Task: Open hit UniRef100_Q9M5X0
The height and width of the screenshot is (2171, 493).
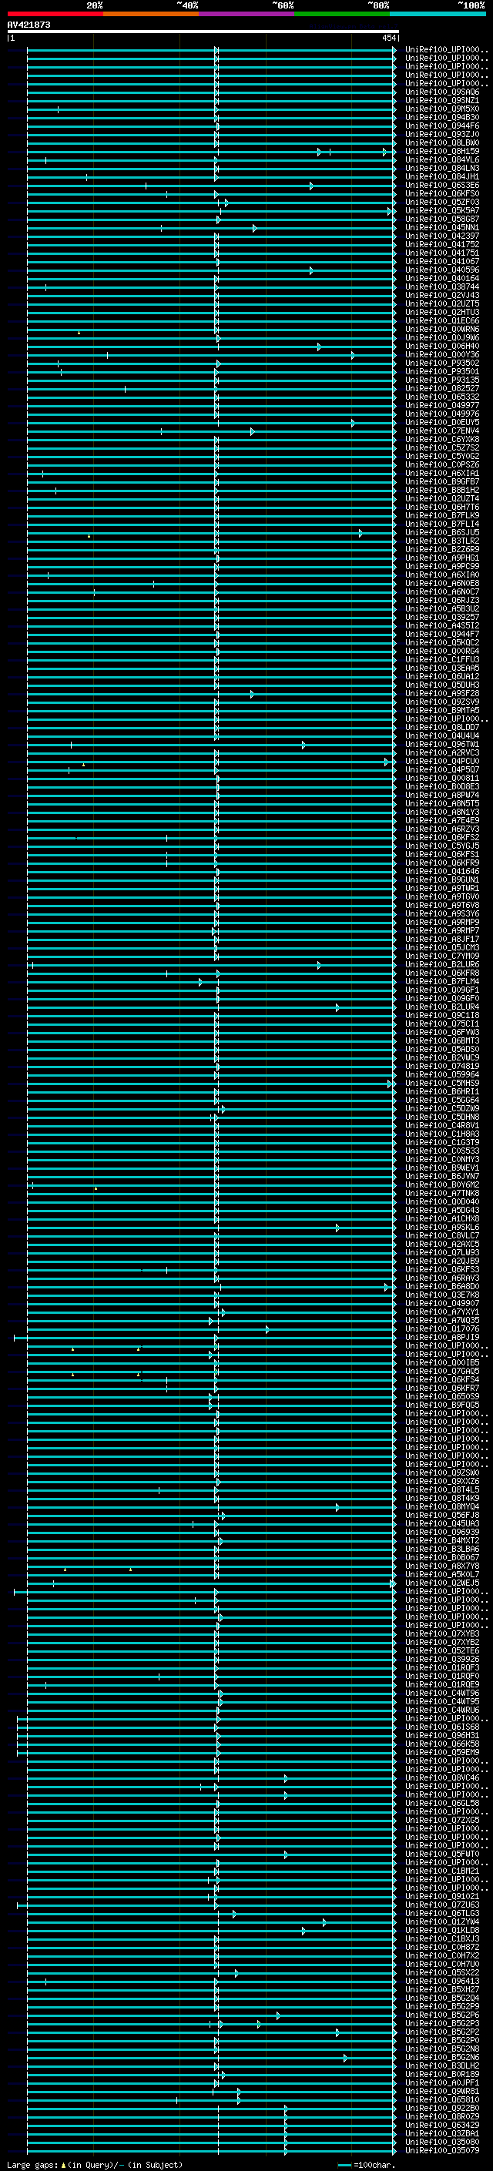Action: pyautogui.click(x=442, y=109)
